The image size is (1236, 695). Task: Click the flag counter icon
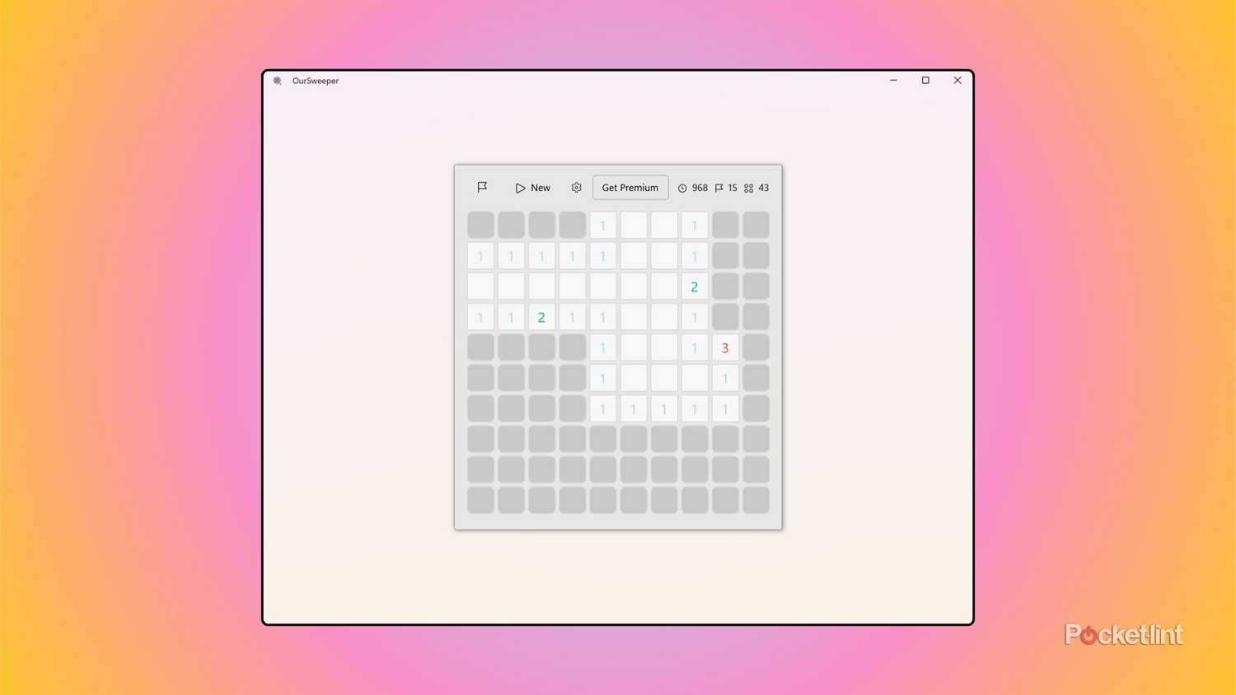click(719, 188)
